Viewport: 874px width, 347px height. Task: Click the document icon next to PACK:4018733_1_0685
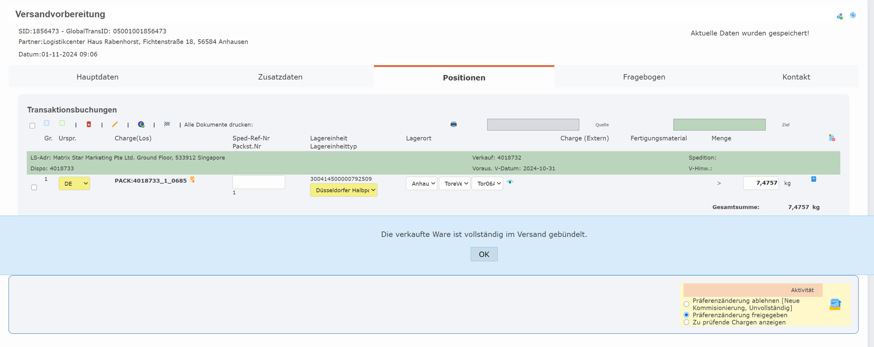[x=193, y=180]
